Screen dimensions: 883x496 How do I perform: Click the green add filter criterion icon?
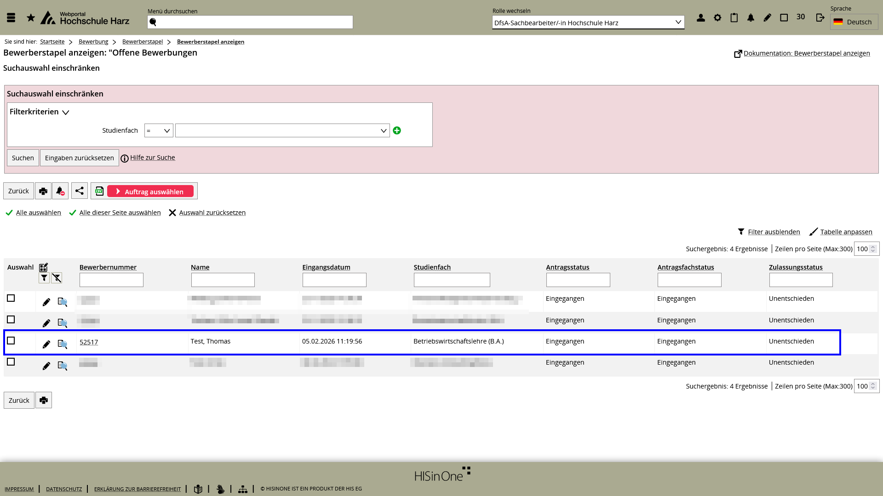pyautogui.click(x=397, y=130)
